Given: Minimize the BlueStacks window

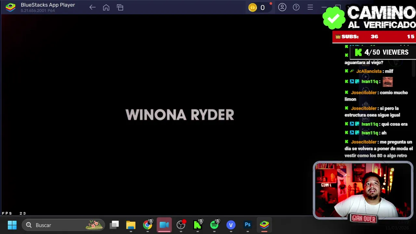Looking at the screenshot, I should [324, 7].
